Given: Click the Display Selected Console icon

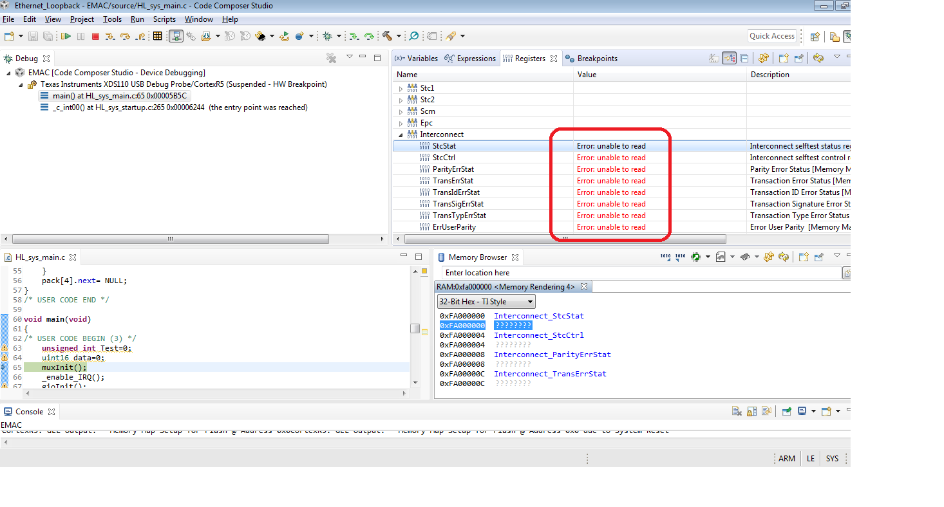Looking at the screenshot, I should (802, 411).
